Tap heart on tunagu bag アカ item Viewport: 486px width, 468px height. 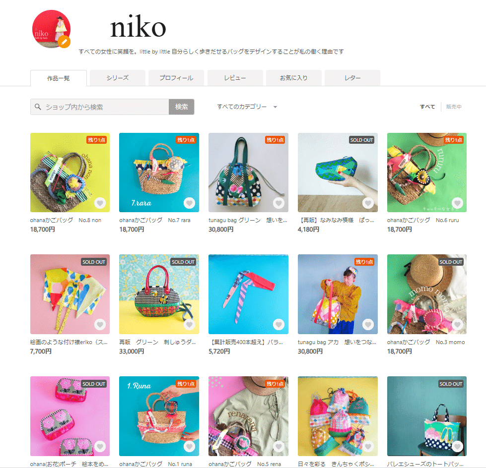point(368,325)
